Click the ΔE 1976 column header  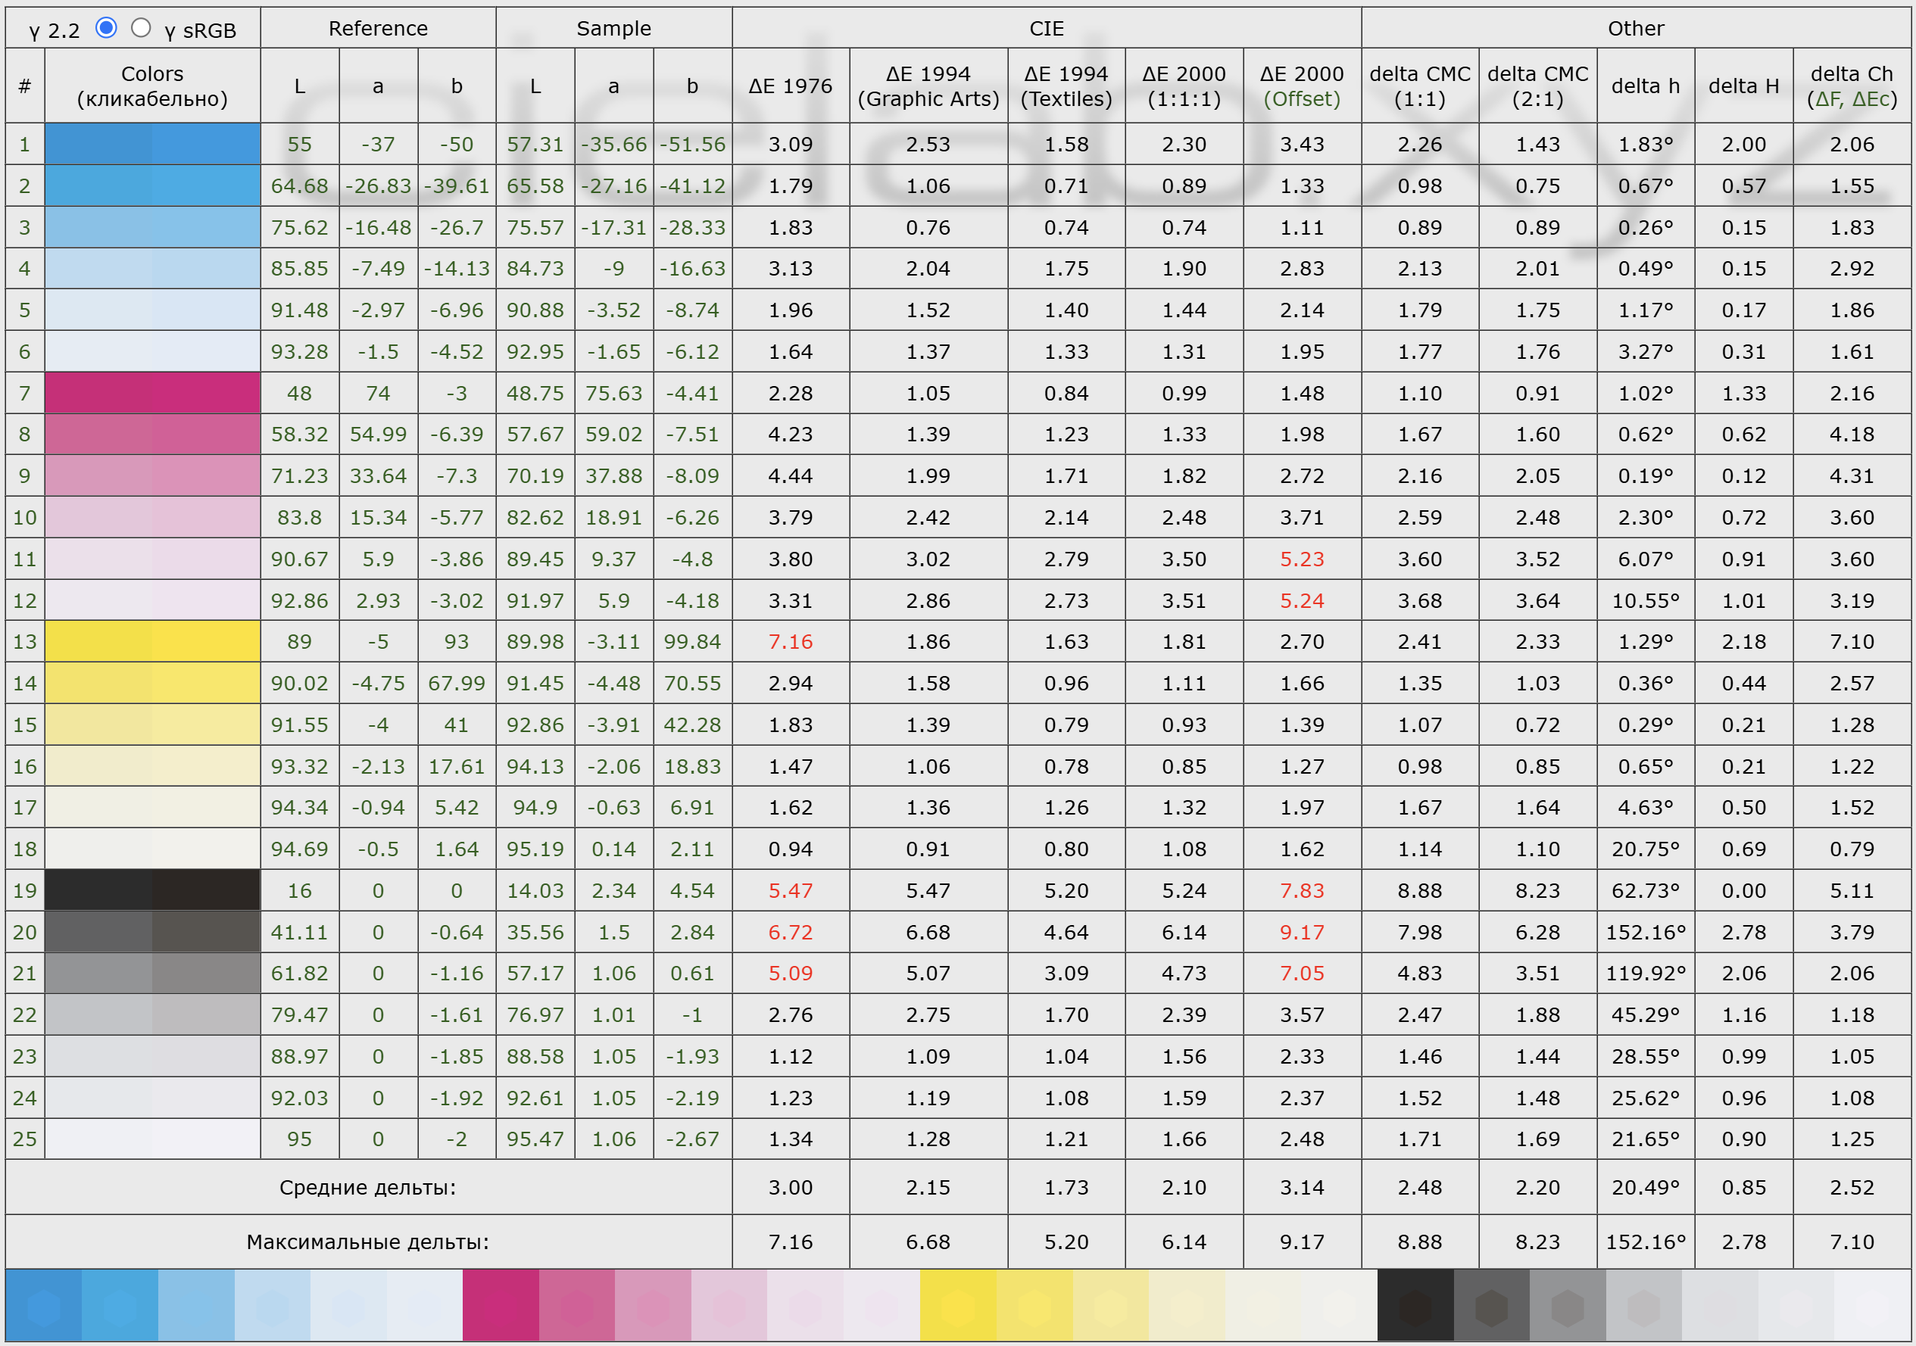pos(789,86)
